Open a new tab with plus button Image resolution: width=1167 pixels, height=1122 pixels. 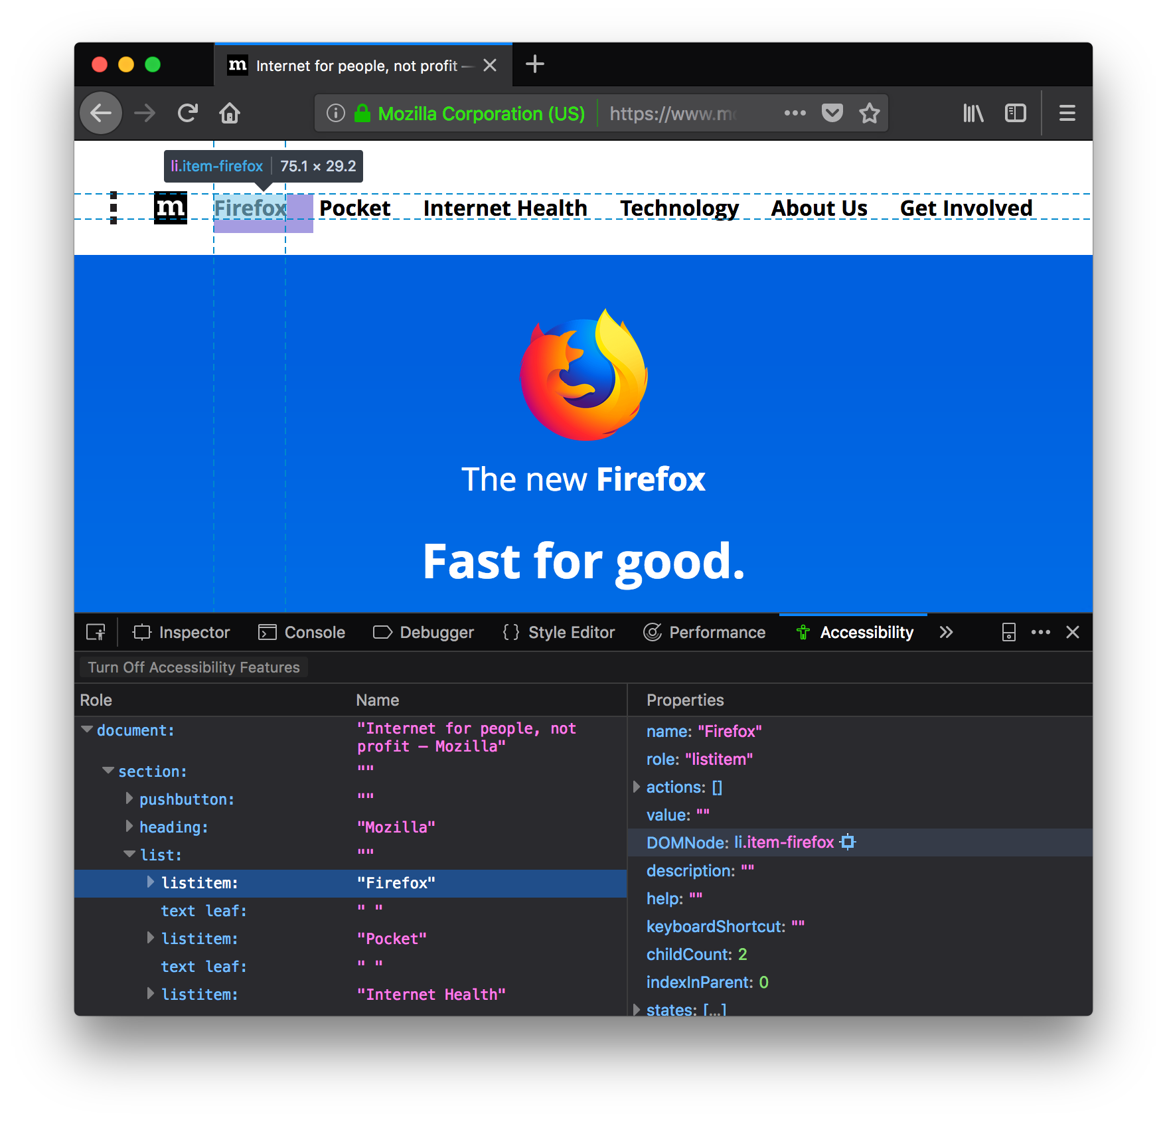[535, 64]
